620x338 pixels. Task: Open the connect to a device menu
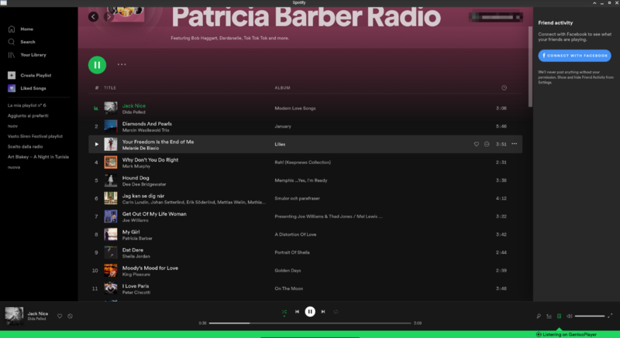coord(559,316)
